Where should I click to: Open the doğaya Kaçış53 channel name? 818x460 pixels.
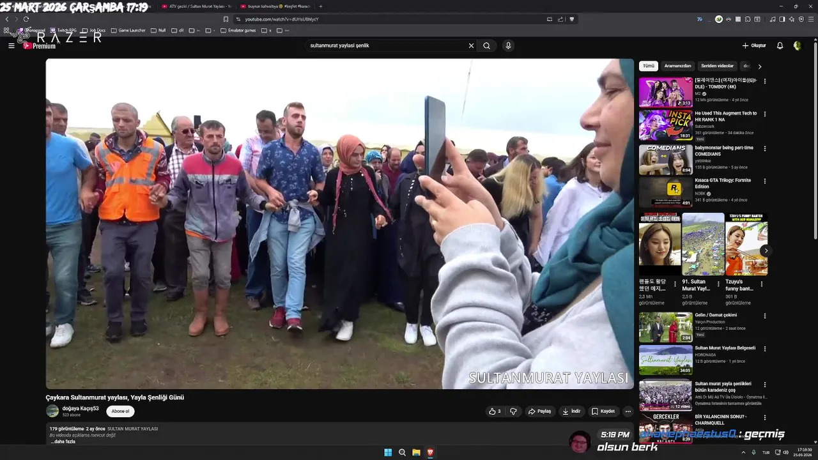81,408
